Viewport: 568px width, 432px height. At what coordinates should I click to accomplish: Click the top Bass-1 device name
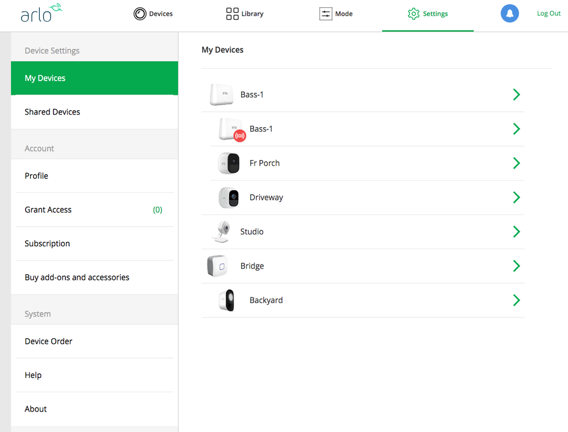coord(252,95)
